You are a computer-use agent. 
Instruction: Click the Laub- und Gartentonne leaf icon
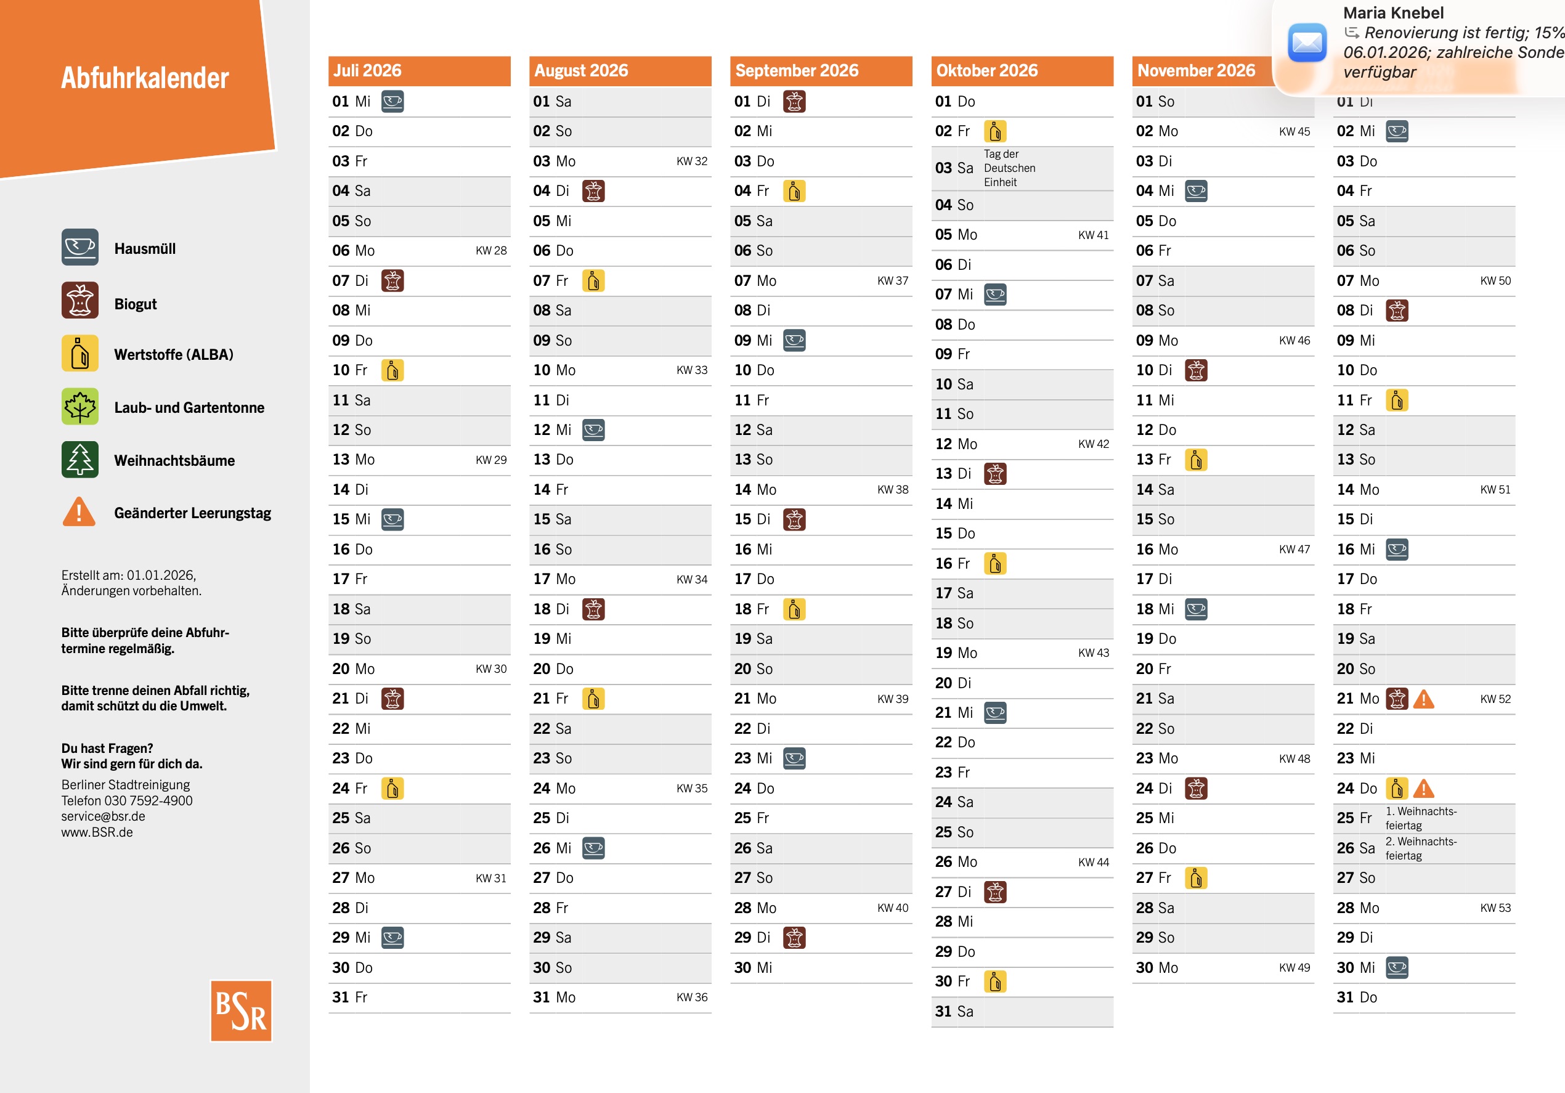pos(79,407)
